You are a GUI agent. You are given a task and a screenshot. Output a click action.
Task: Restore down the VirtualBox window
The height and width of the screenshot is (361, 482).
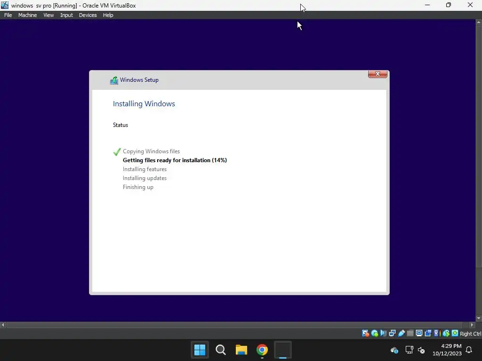(x=449, y=5)
